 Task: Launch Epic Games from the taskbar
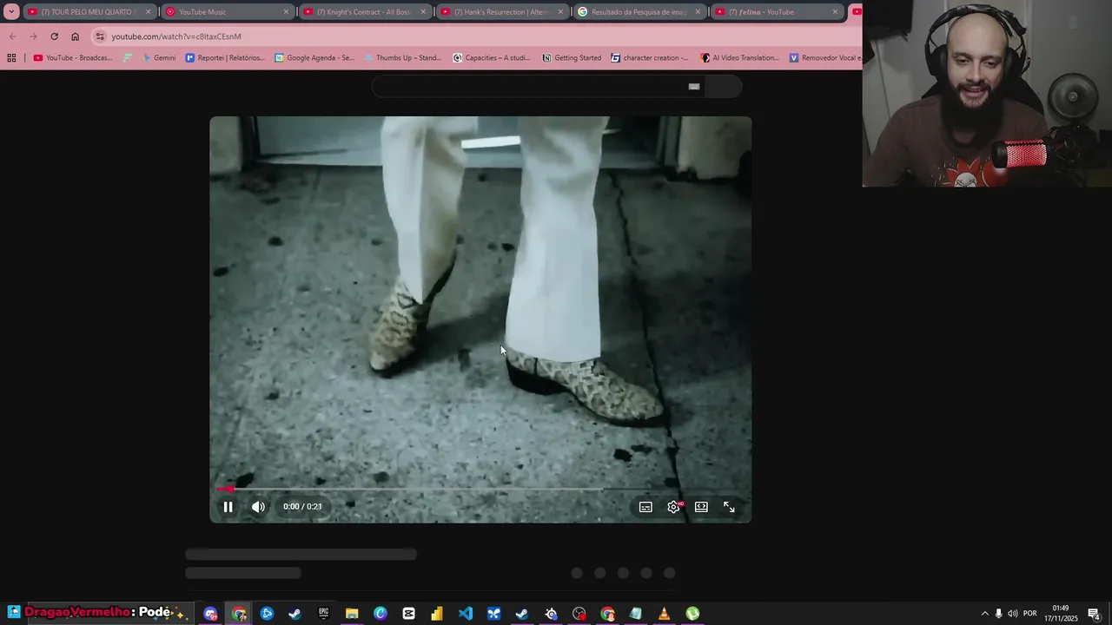(324, 614)
